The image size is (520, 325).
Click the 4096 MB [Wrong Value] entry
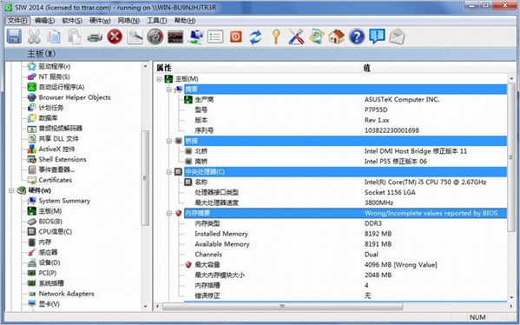coord(400,264)
